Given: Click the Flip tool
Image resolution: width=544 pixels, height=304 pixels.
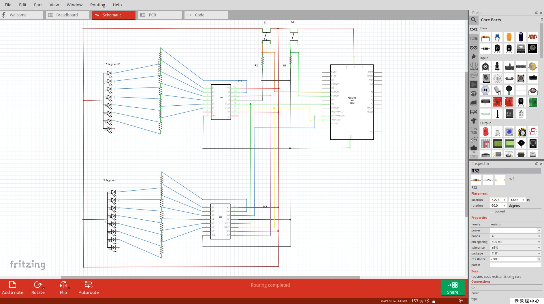Looking at the screenshot, I should tap(63, 288).
